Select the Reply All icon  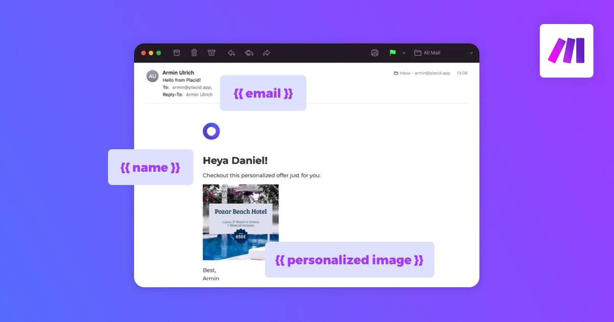(249, 53)
